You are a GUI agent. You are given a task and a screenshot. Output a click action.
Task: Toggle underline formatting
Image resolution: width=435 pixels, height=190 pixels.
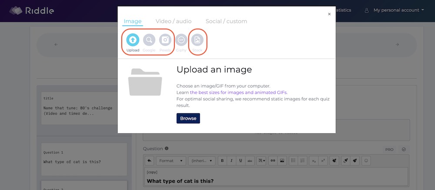click(241, 161)
